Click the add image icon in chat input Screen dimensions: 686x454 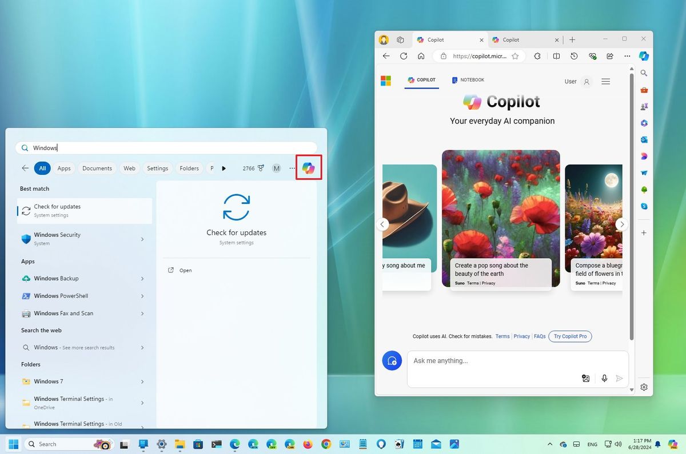(585, 378)
